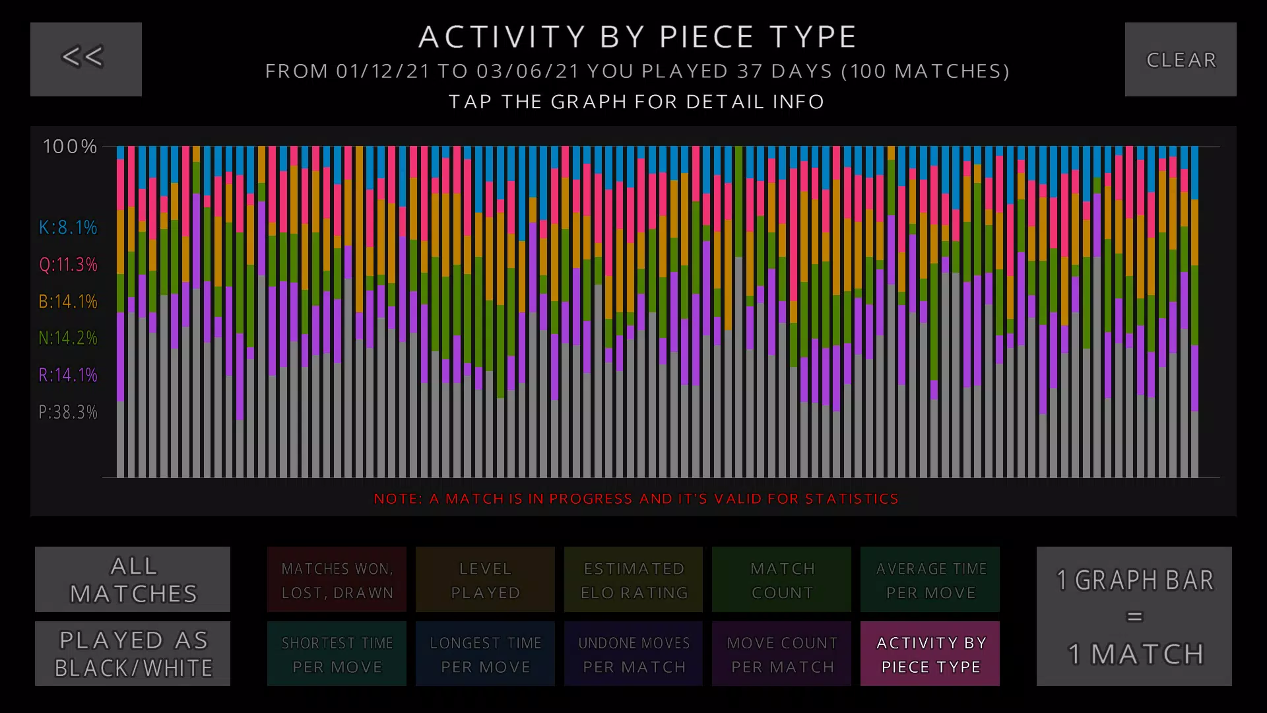Select MATCHES WON, LOST, DRAWN stat view
Viewport: 1267px width, 713px height.
pyautogui.click(x=337, y=580)
